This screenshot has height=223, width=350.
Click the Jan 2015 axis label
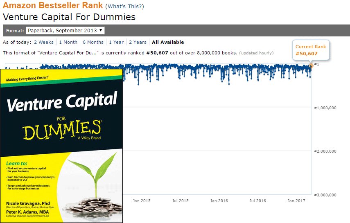142,200
